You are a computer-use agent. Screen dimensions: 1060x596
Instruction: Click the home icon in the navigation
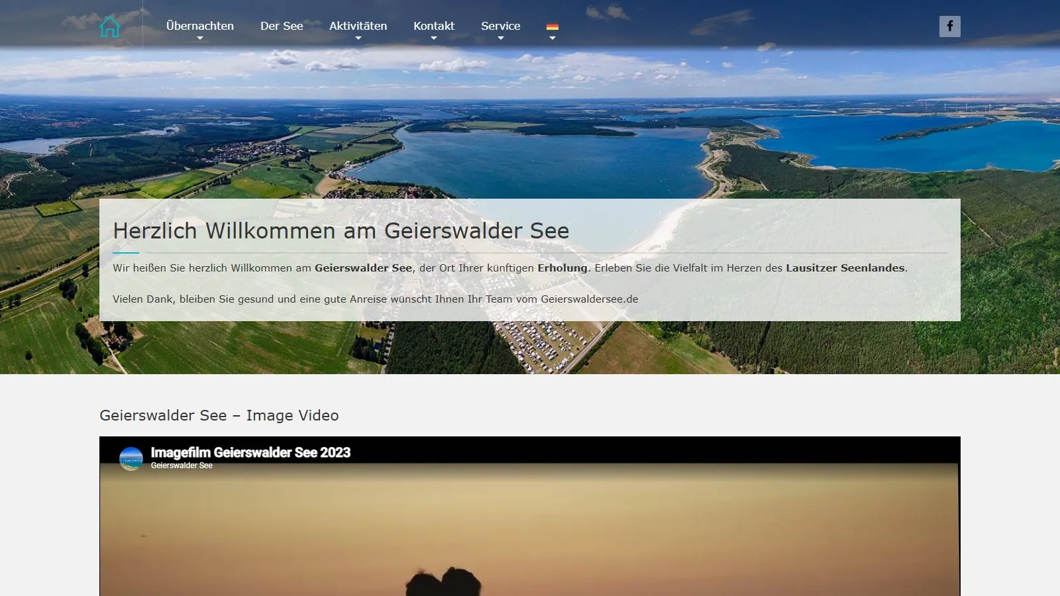(110, 26)
